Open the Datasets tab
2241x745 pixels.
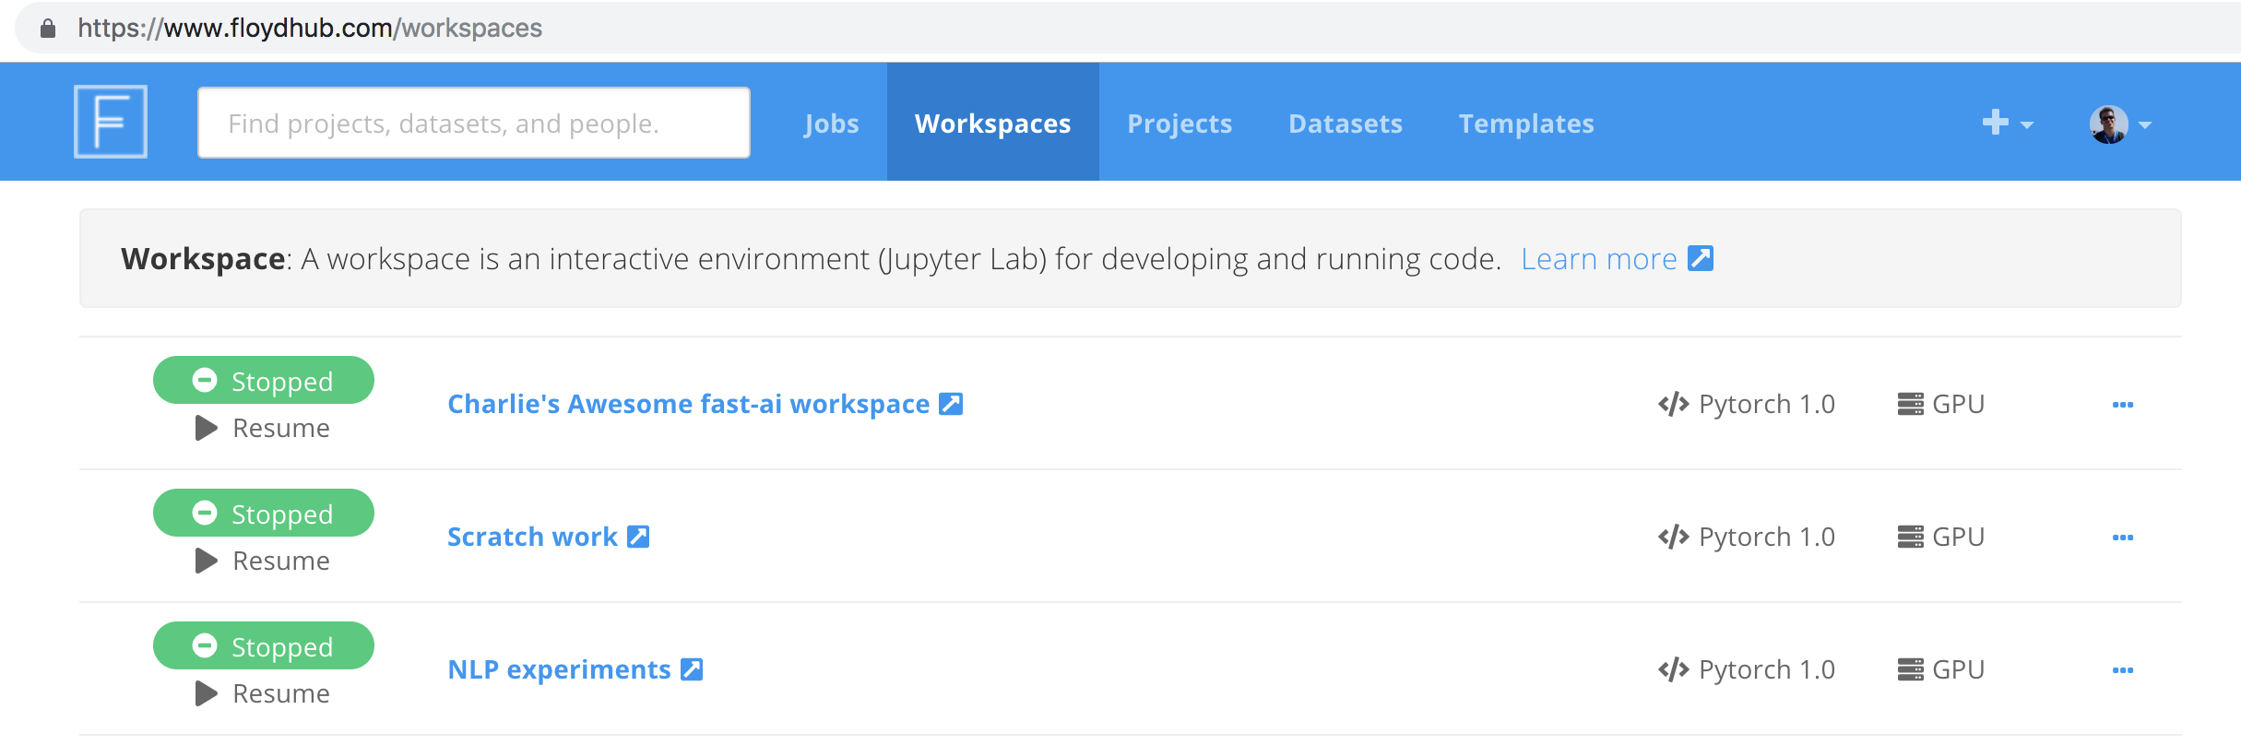tap(1345, 124)
